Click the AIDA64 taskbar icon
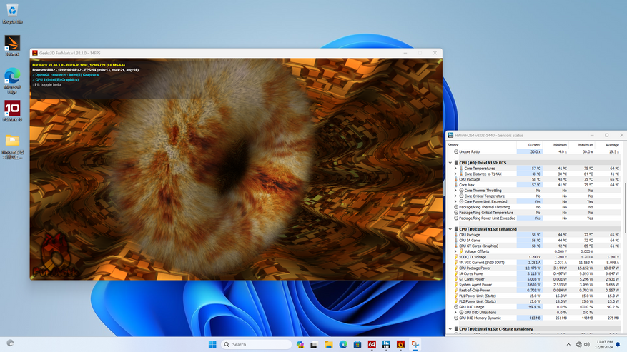This screenshot has height=352, width=627. pyautogui.click(x=372, y=344)
